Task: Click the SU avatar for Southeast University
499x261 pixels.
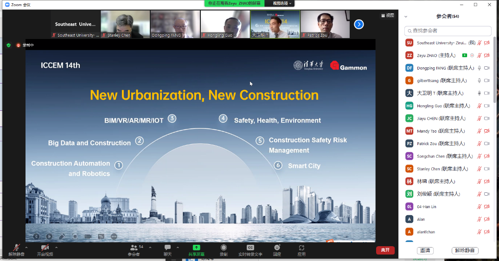Action: coord(409,43)
